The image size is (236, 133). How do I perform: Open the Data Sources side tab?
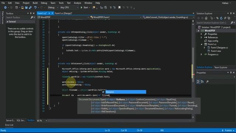[x=3, y=17]
